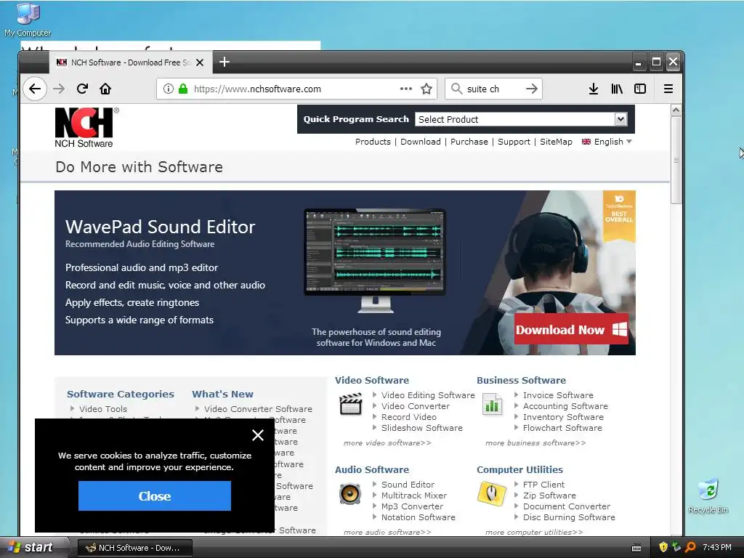Open the browser home page icon
This screenshot has width=744, height=558.
[105, 89]
